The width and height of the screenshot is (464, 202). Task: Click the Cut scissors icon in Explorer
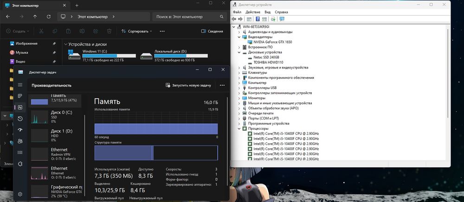pyautogui.click(x=41, y=31)
